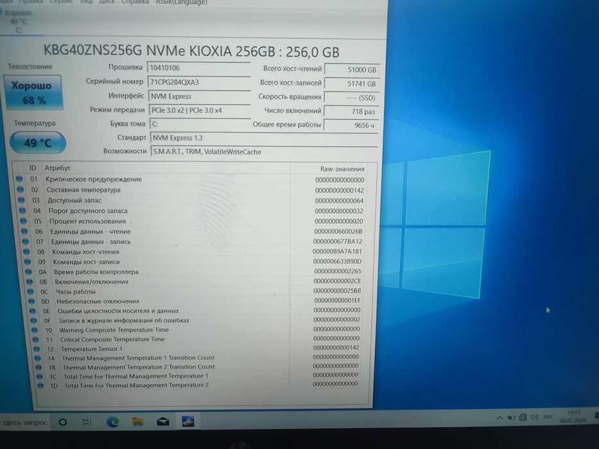This screenshot has height=449, width=599.
Task: Open the taskbar clock and date
Action: (573, 416)
